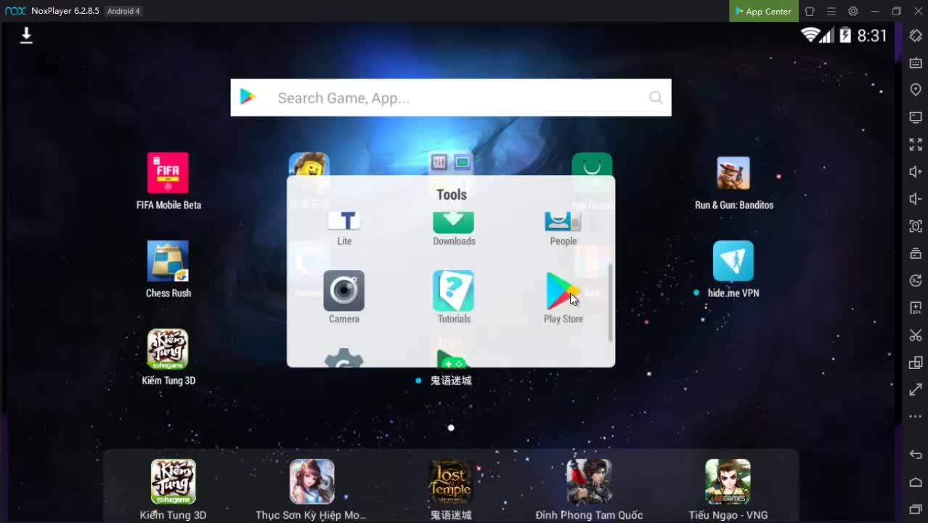Launch Đỉnh Phong Tam Quốc from the dock

click(589, 482)
